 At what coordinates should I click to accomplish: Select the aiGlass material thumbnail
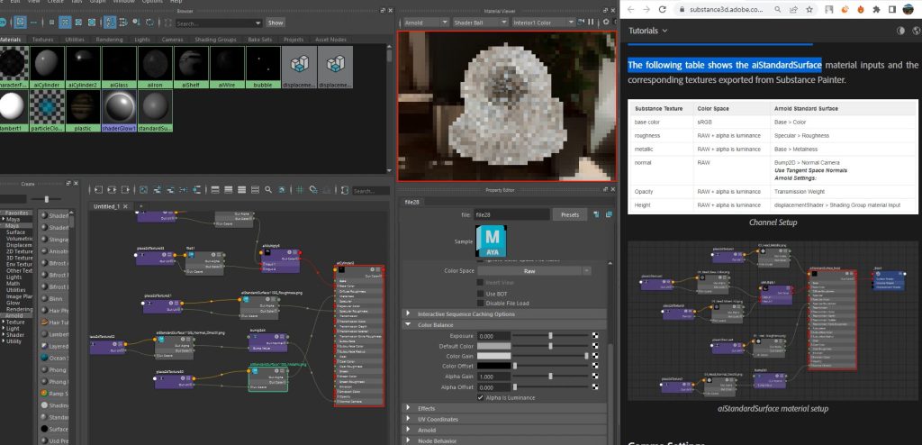pyautogui.click(x=119, y=67)
